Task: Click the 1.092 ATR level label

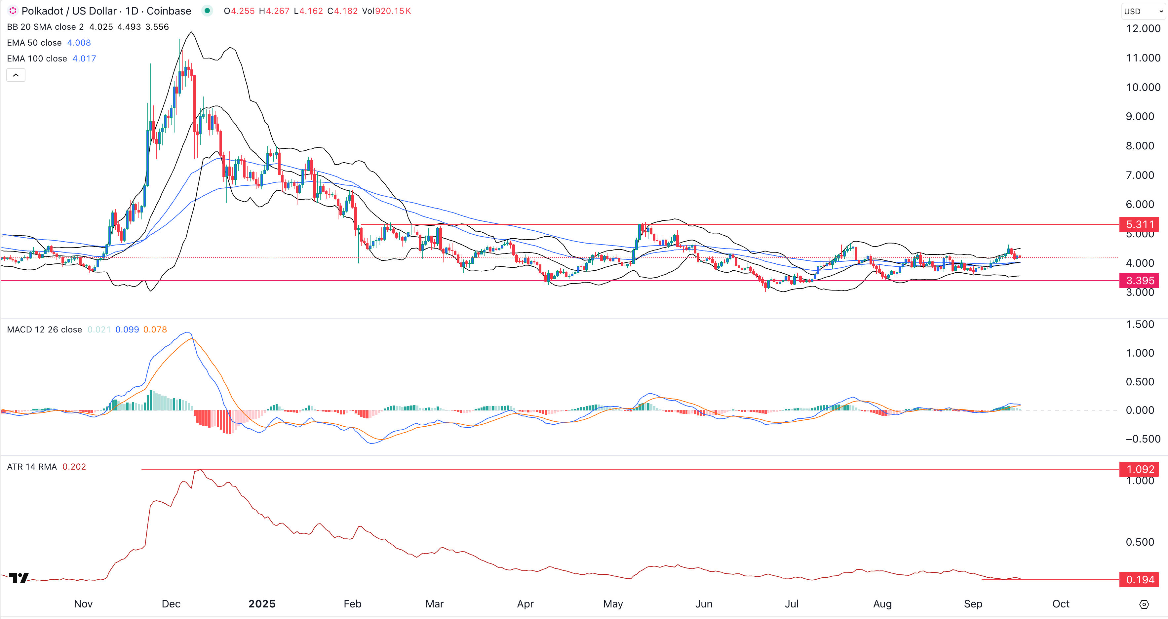Action: 1139,469
